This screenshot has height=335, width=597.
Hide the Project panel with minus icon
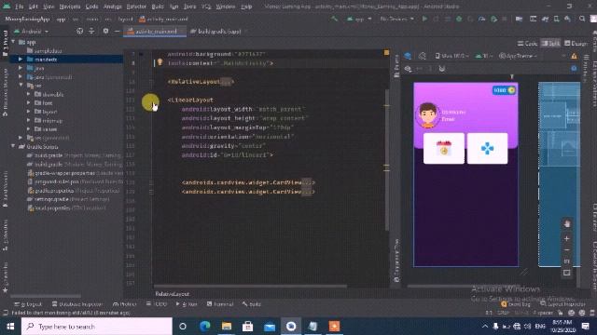coord(117,31)
